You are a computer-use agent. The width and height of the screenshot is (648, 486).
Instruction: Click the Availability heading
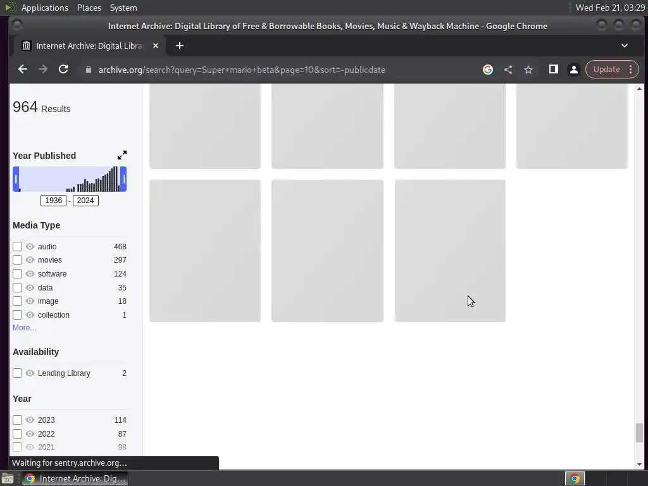tap(36, 352)
